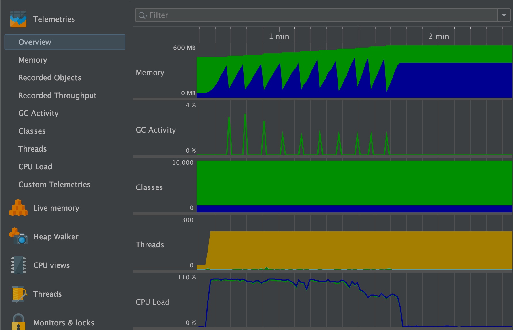Click the 1 min timeline marker
The image size is (513, 330).
tap(279, 36)
